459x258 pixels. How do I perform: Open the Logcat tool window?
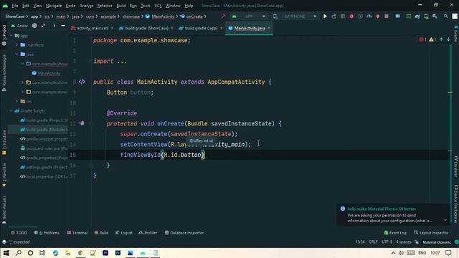[x=123, y=233]
